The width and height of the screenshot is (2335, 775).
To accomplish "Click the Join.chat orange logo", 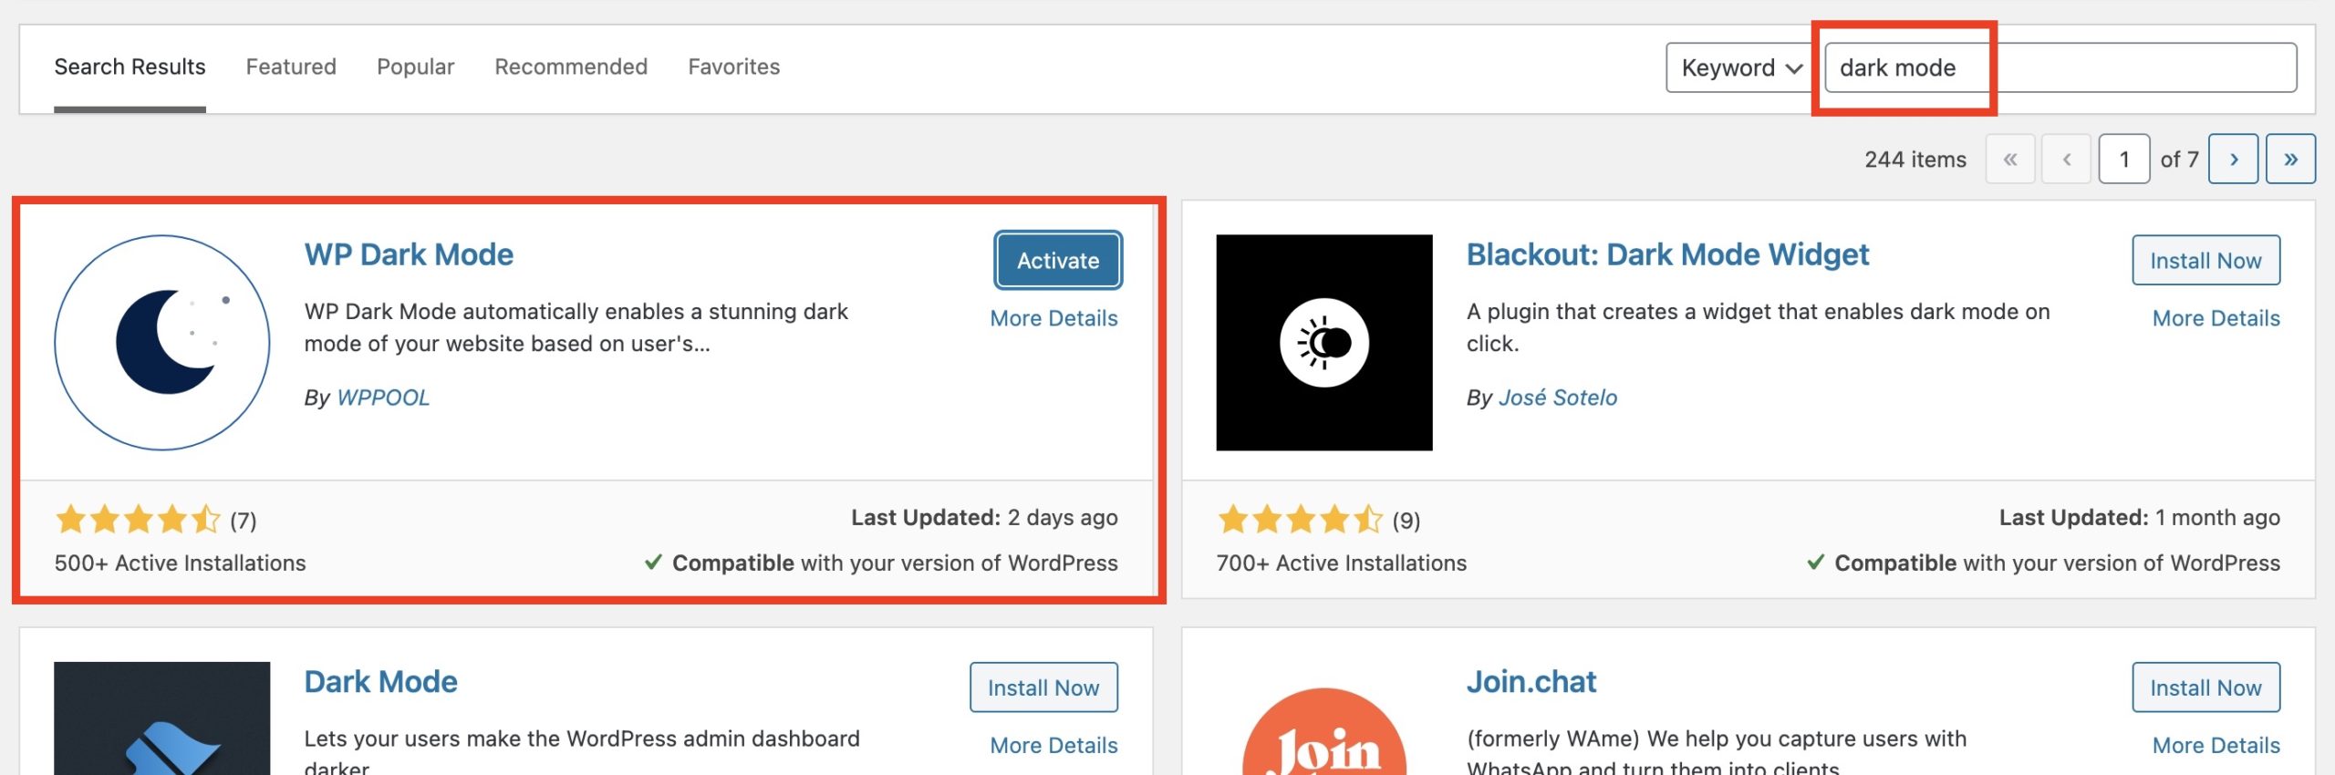I will pos(1323,731).
